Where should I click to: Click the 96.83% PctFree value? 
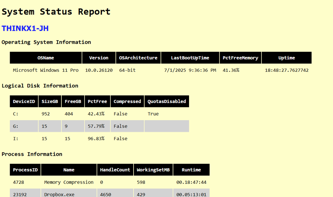tap(96, 138)
